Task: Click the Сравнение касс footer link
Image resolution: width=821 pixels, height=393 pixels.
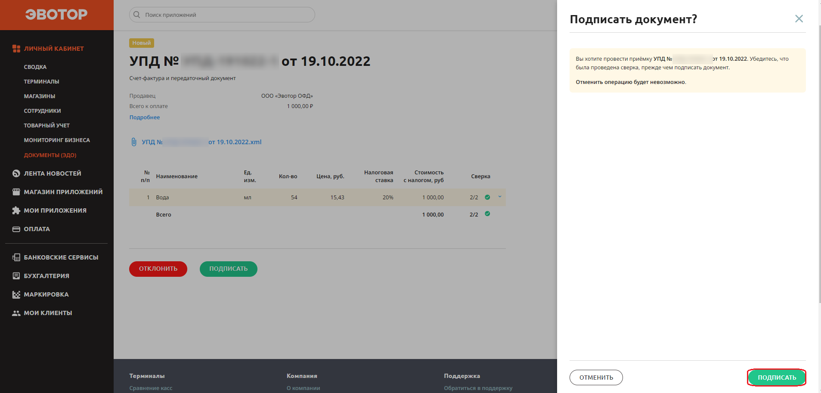Action: pyautogui.click(x=151, y=388)
